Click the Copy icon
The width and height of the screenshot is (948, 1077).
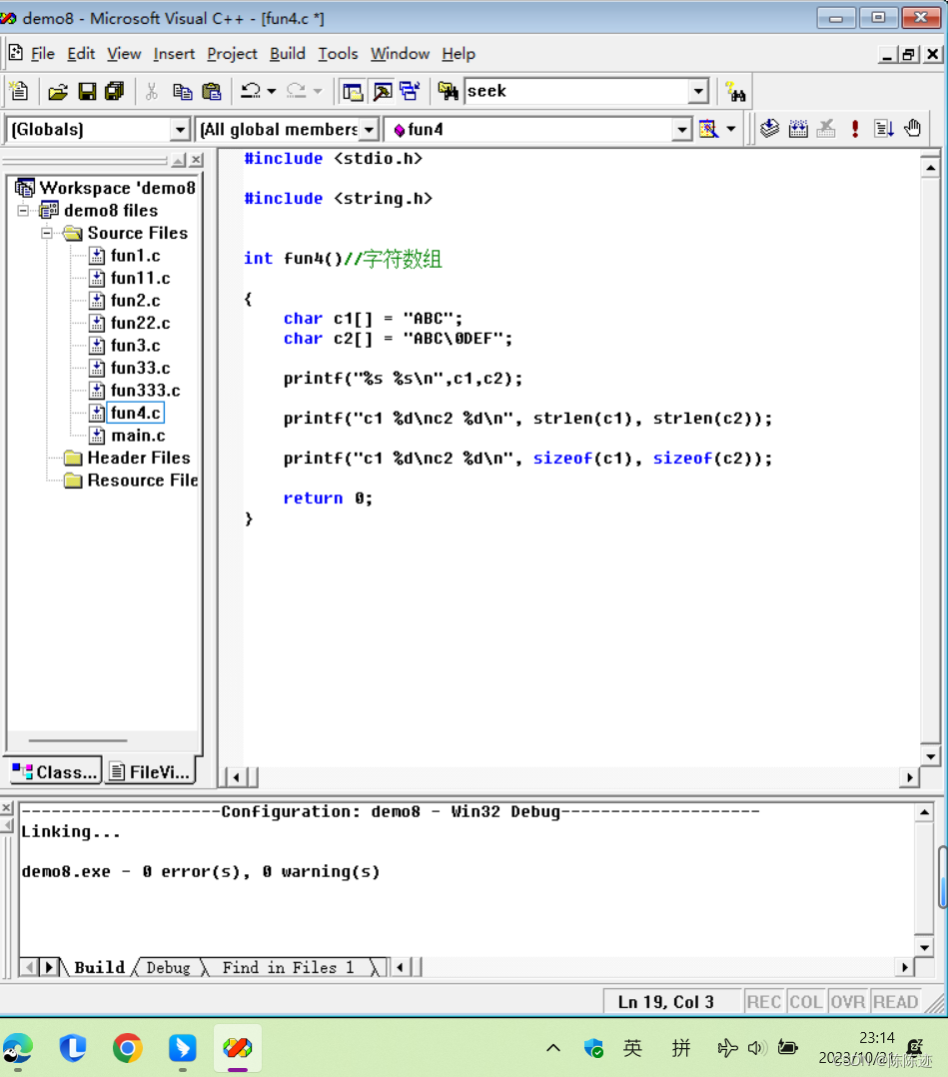coord(182,91)
